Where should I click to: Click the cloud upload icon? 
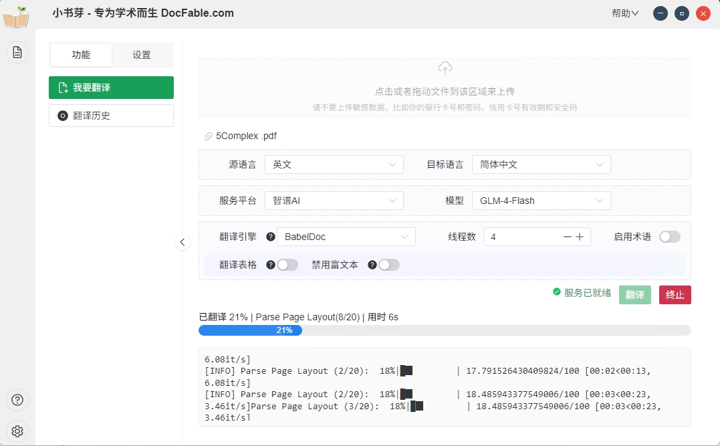pyautogui.click(x=445, y=68)
